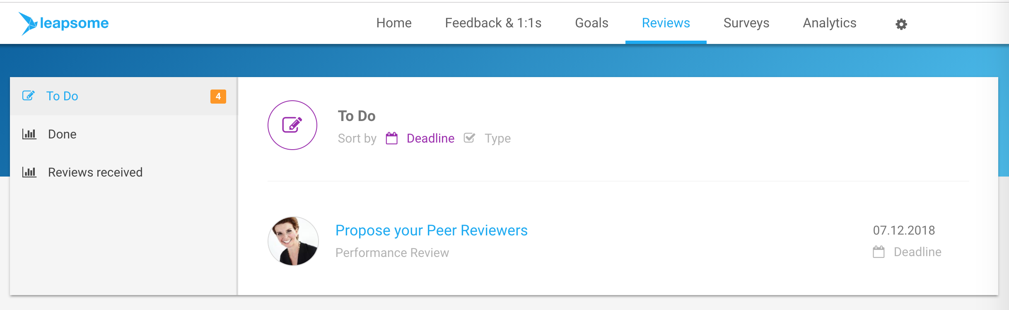
Task: Click the Done bar chart icon
Action: point(29,134)
